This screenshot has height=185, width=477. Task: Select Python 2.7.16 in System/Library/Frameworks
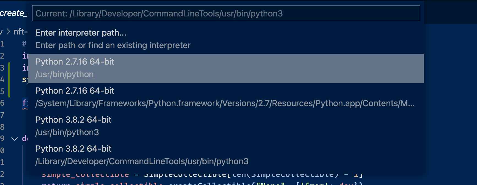pos(226,98)
